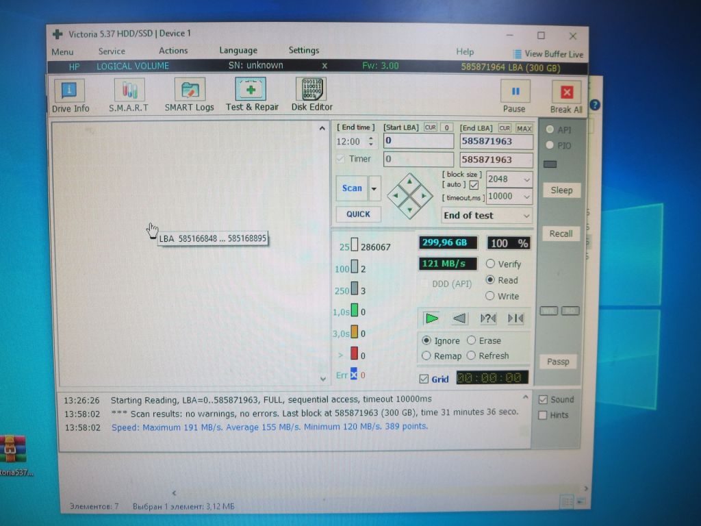Image resolution: width=701 pixels, height=526 pixels.
Task: Click End LBA MAX button
Action: [524, 128]
